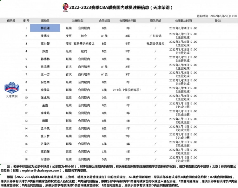This screenshot has height=188, width=238.
Task: Click the player name 时德帅
Action: pos(45,160)
